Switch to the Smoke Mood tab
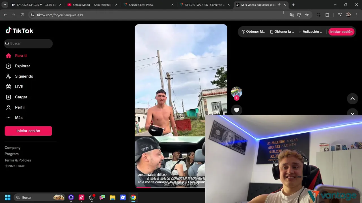Image resolution: width=362 pixels, height=203 pixels. coord(92,5)
